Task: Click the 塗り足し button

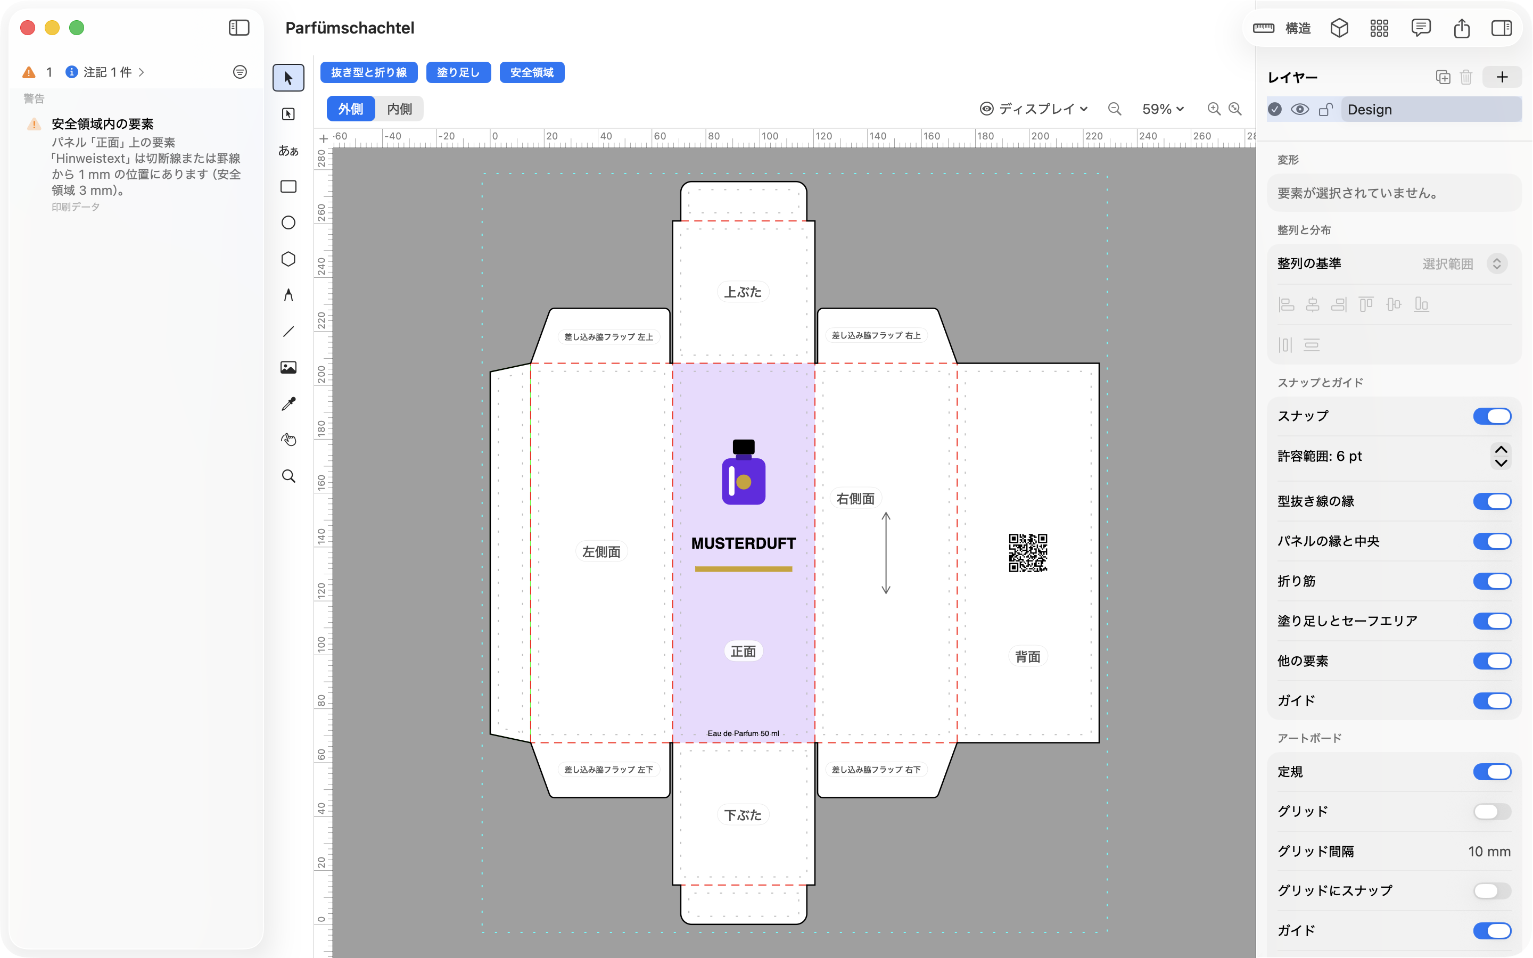Action: tap(458, 72)
